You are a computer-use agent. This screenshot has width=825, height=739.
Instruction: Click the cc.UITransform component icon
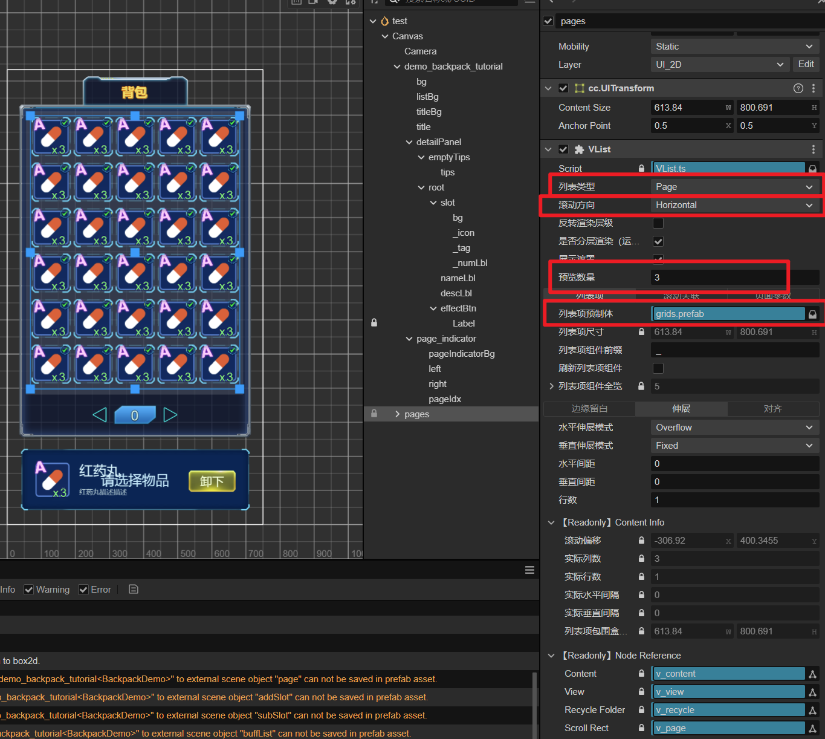579,88
